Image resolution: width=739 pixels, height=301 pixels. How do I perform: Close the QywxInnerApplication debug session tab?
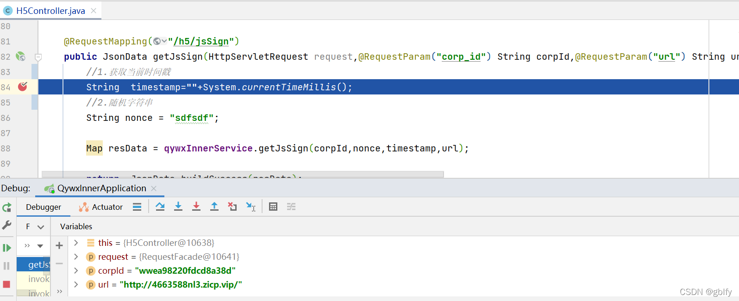[x=154, y=188]
